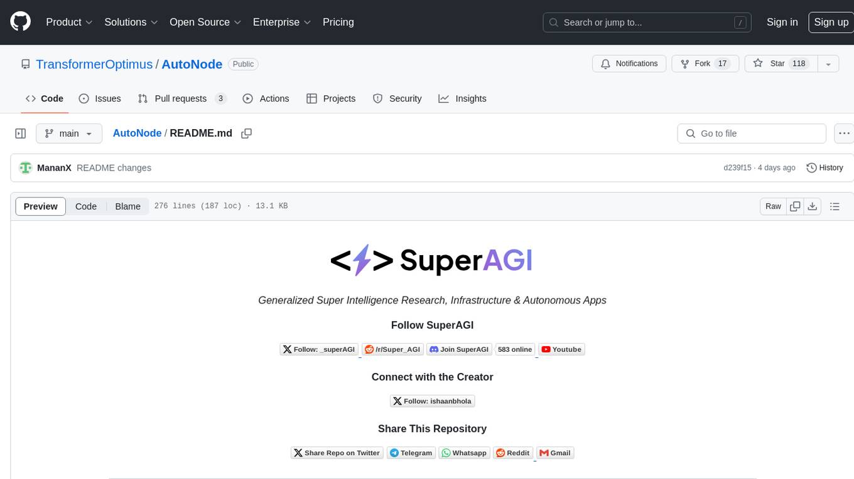
Task: Expand the Product menu
Action: [x=69, y=22]
